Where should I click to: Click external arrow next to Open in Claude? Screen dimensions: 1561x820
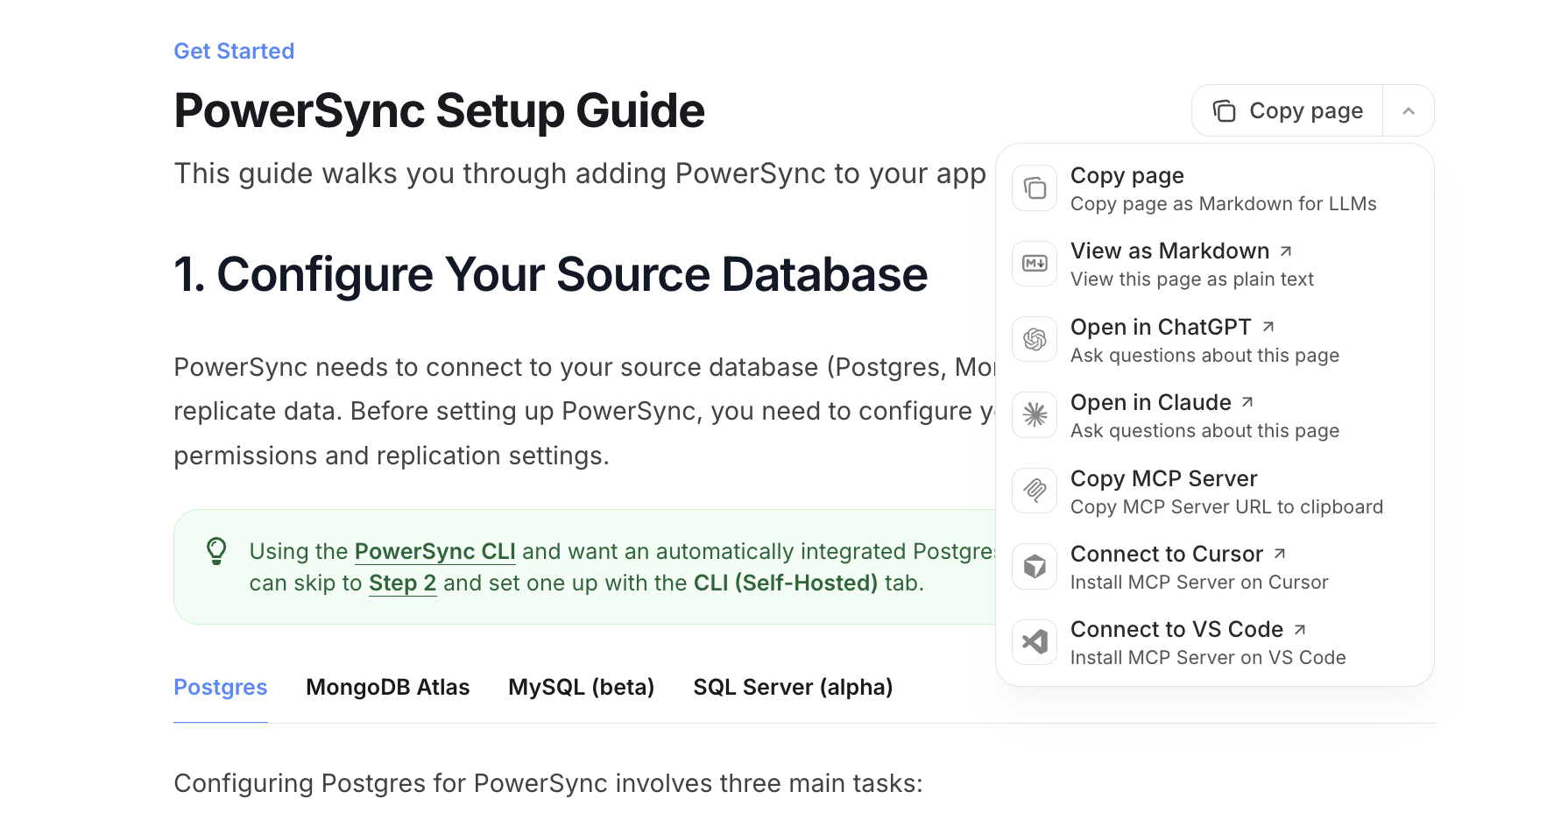tap(1247, 402)
